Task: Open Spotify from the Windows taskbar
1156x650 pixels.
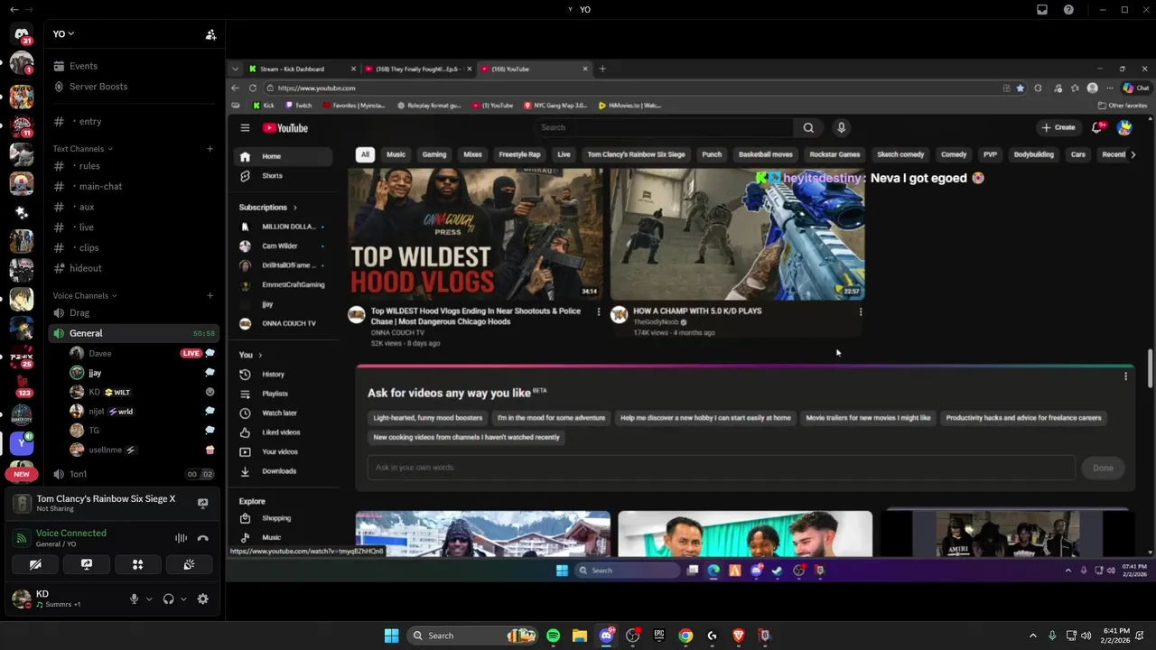Action: click(553, 636)
